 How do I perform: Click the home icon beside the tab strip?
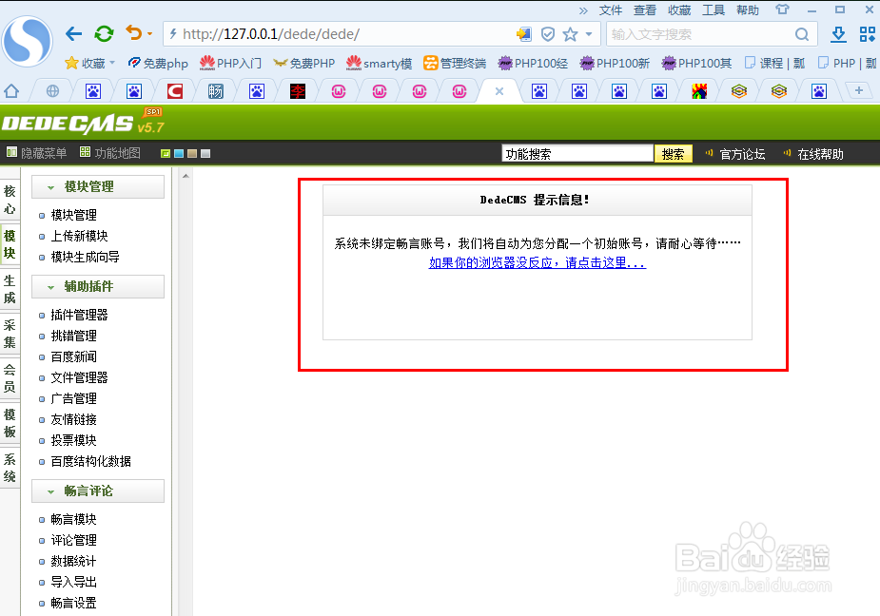coord(11,91)
